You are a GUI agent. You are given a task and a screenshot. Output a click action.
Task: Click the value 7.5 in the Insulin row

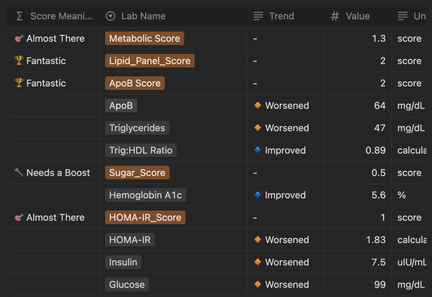[379, 262]
